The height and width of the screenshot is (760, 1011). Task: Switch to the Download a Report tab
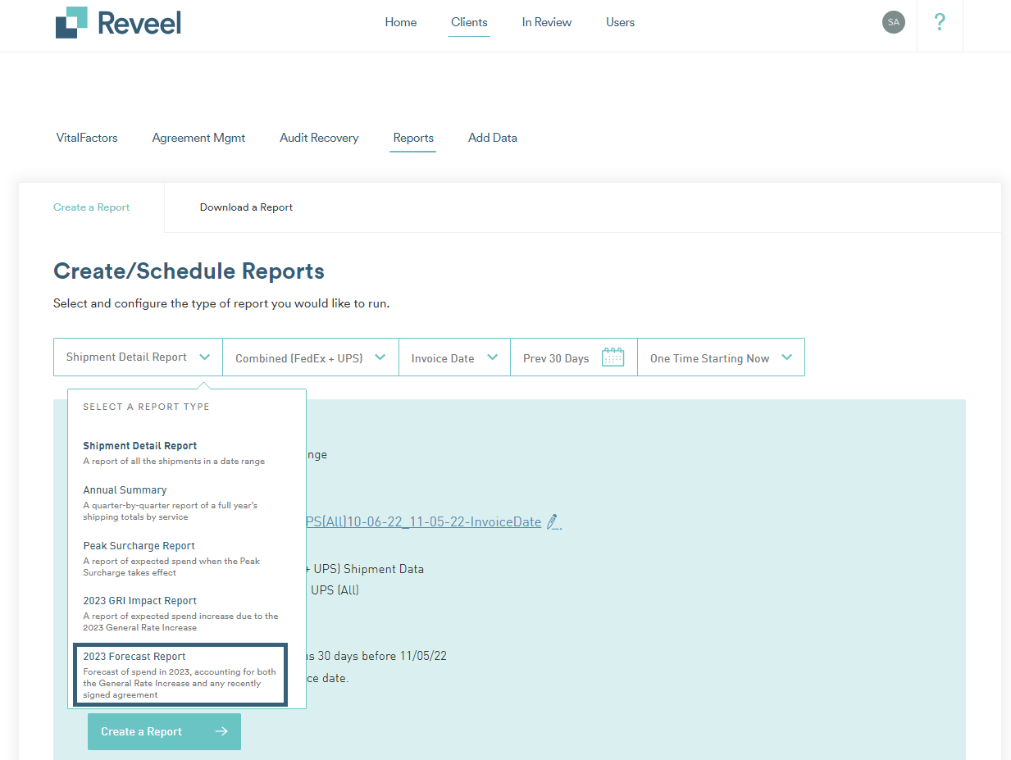coord(246,207)
